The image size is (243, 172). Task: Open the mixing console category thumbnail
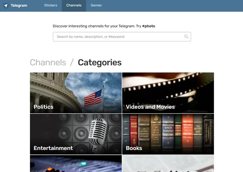[x=76, y=164]
